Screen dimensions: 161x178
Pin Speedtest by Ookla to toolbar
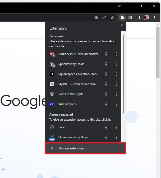[x=106, y=64]
